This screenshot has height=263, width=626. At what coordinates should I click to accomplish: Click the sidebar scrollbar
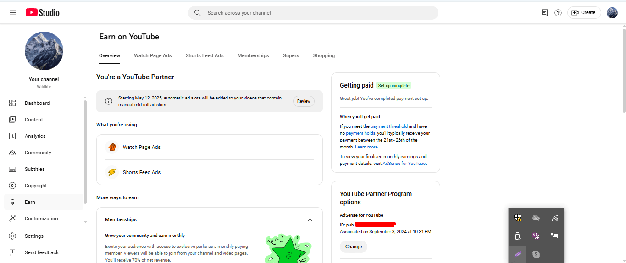(85, 151)
